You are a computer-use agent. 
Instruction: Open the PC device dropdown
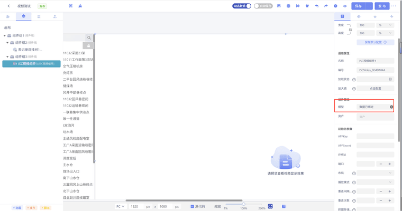[x=120, y=206]
